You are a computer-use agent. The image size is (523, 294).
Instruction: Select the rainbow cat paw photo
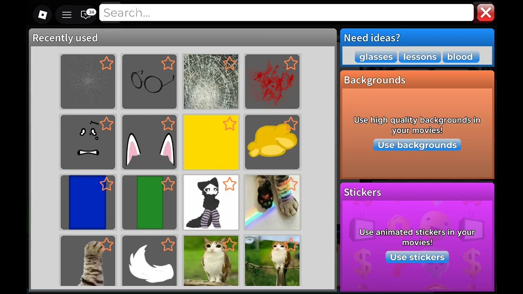coord(272,203)
